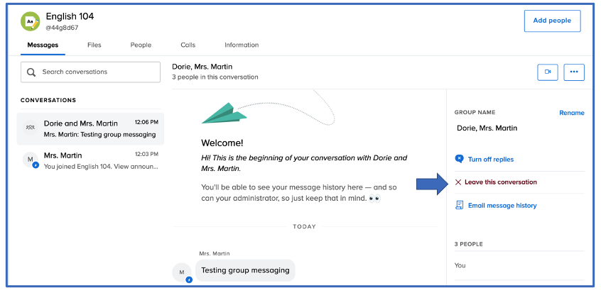Screen dimensions: 601x293
Task: Click the Turn off replies speech bubble icon
Action: click(x=459, y=159)
